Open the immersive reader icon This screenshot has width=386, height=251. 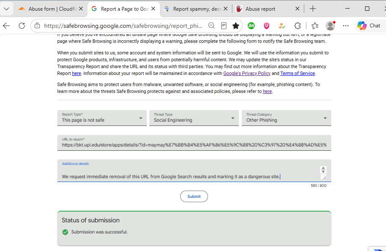click(224, 26)
